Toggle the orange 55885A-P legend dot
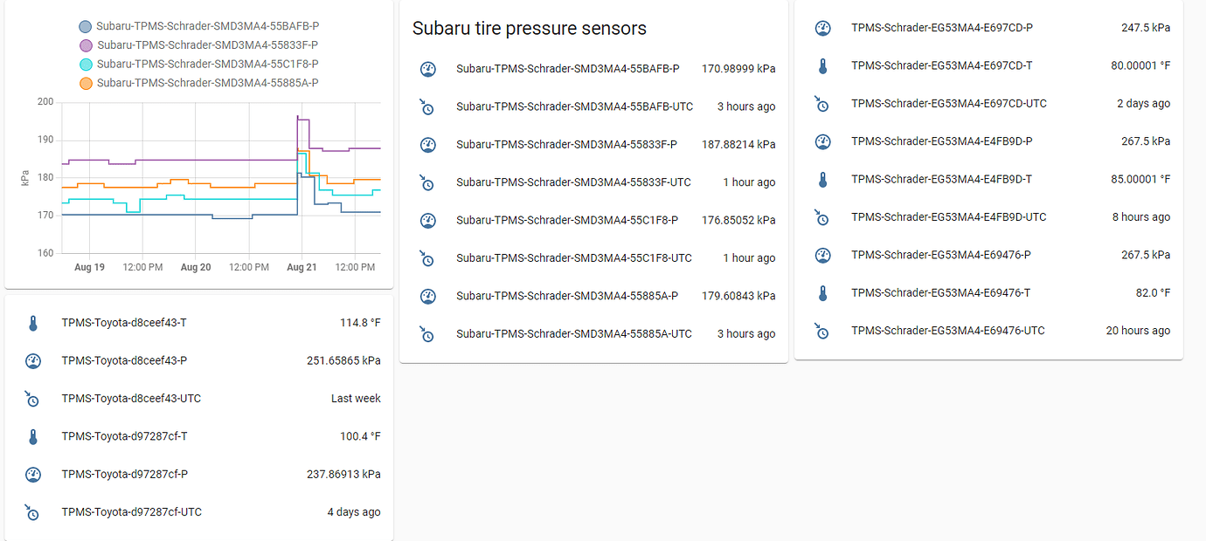This screenshot has height=541, width=1206. click(86, 83)
